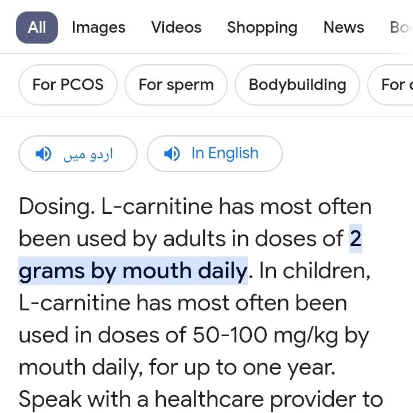Open the Videos tab

pos(176,28)
